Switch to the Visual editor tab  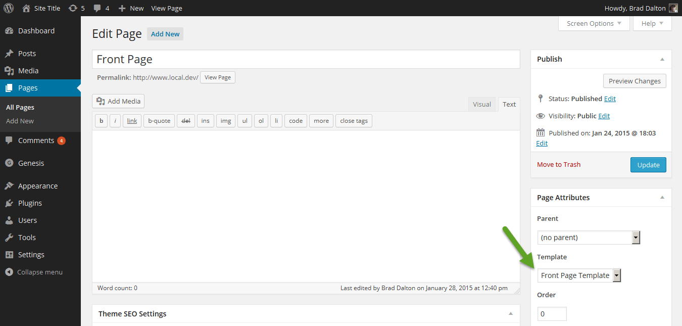pos(482,104)
